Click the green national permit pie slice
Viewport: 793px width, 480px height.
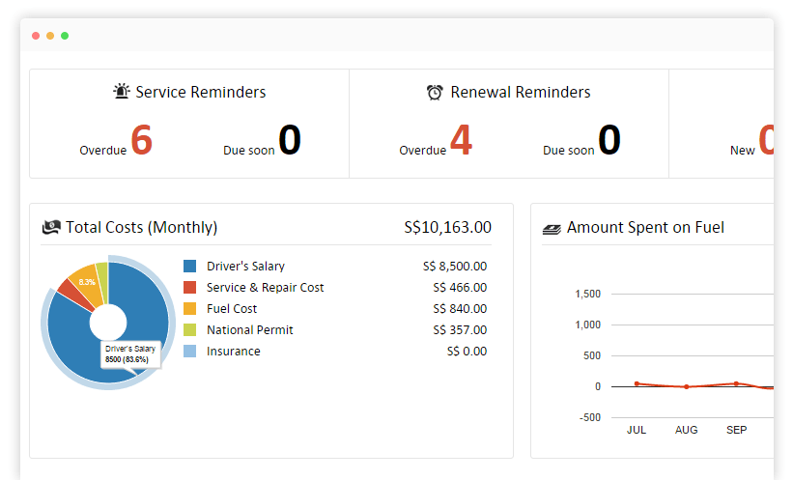(102, 283)
